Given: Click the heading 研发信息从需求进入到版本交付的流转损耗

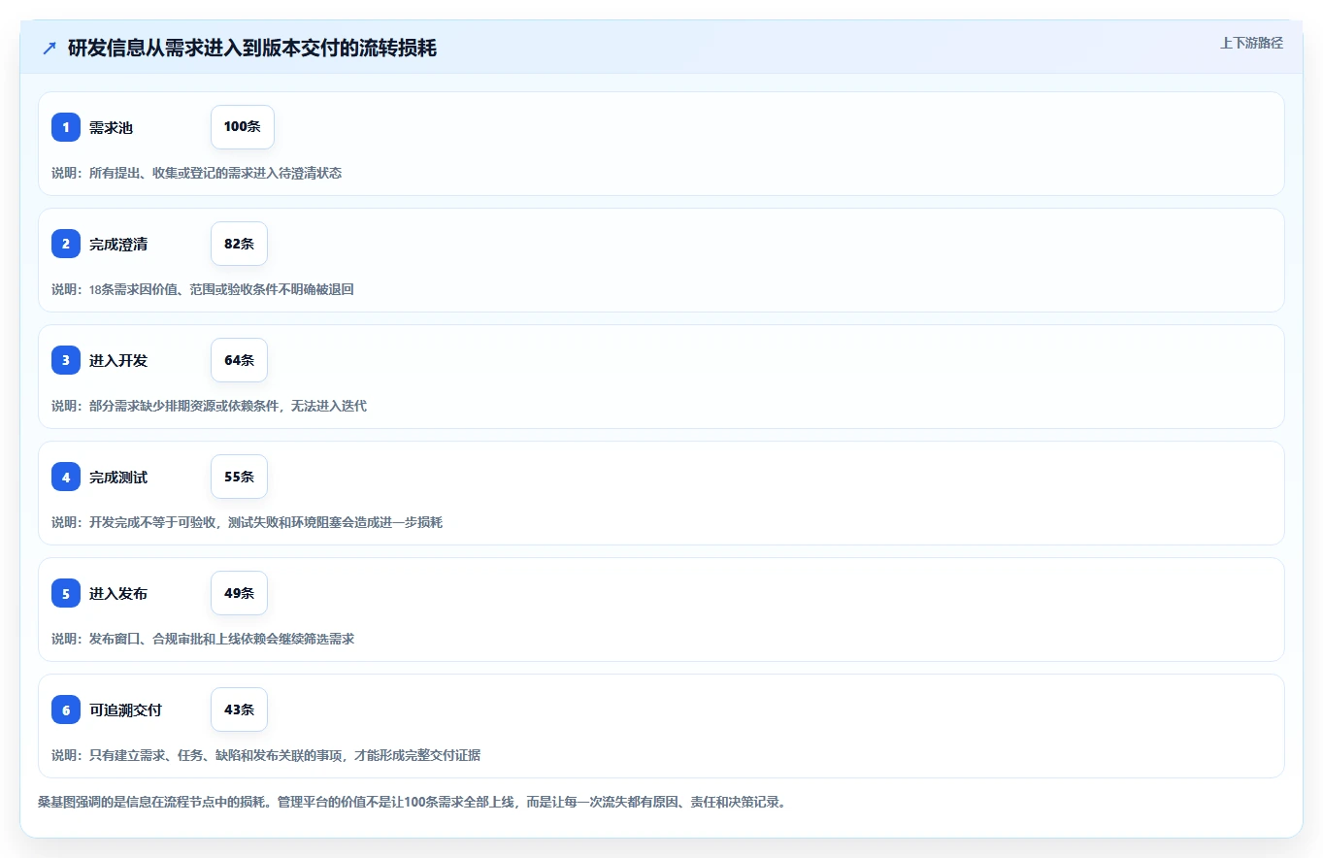Looking at the screenshot, I should (x=252, y=48).
